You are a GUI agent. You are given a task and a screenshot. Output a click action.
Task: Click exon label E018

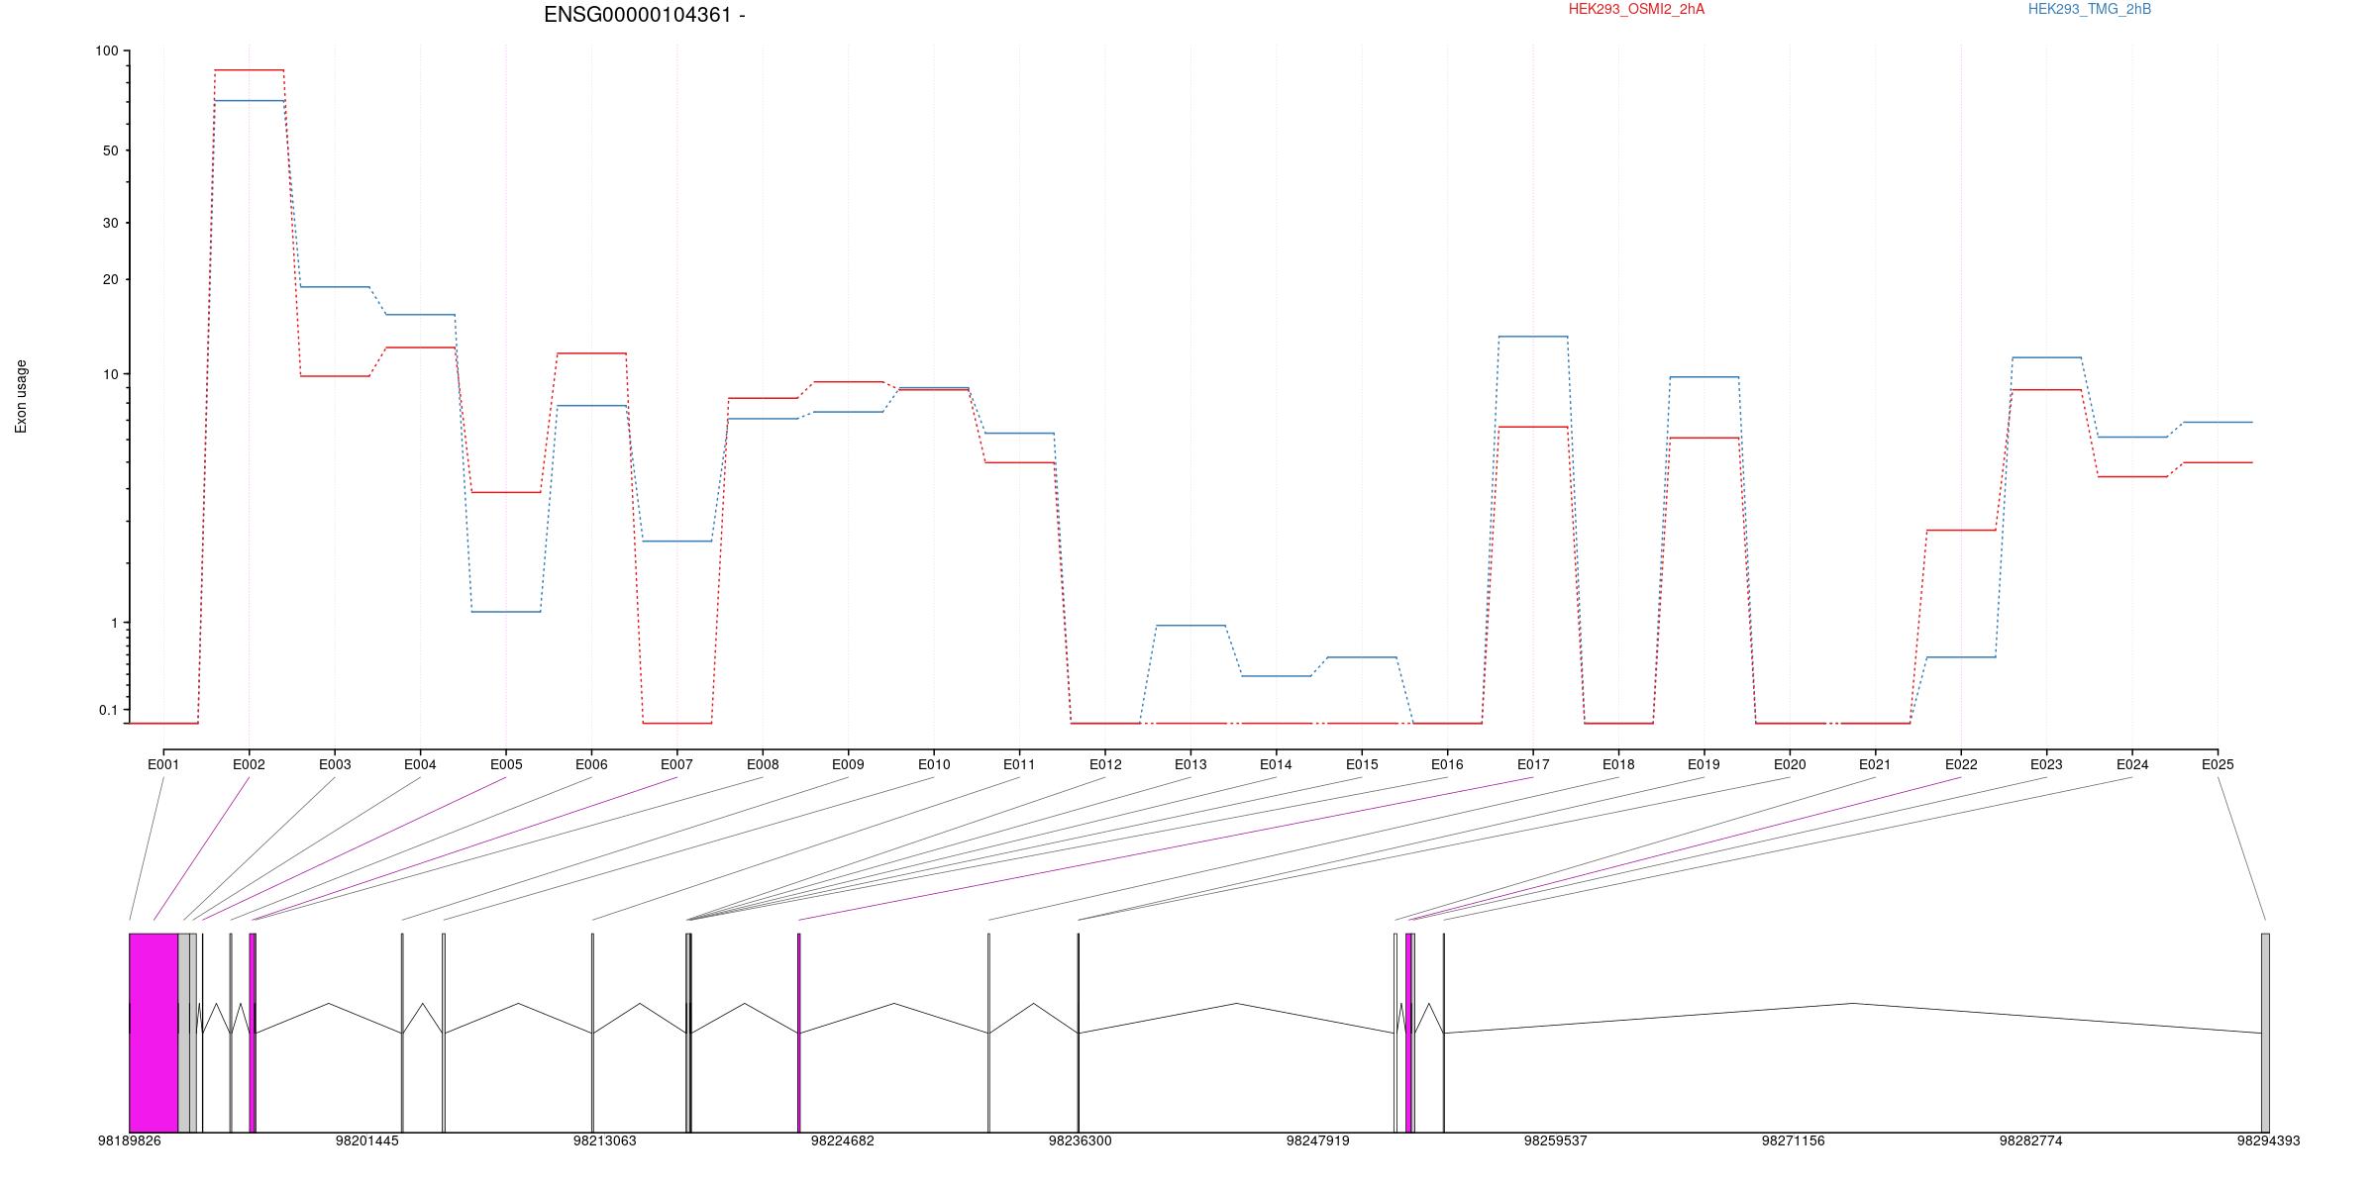tap(1618, 764)
